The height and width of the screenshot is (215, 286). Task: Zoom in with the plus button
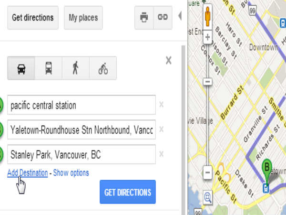[x=207, y=37]
